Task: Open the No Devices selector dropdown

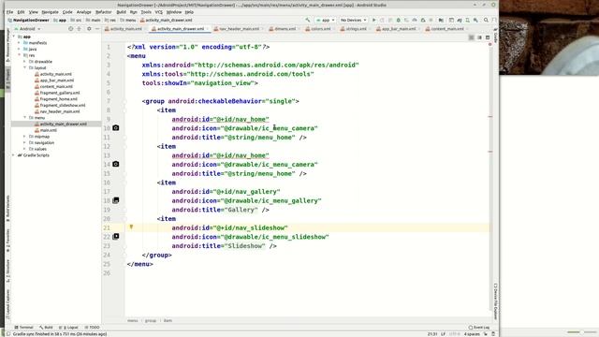Action: click(x=354, y=20)
